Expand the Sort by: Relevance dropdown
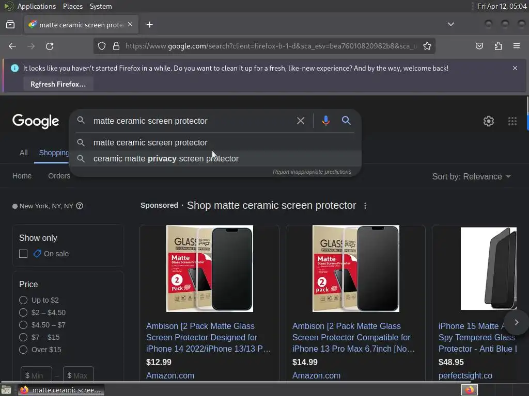Viewport: 529px width, 396px height. (471, 176)
